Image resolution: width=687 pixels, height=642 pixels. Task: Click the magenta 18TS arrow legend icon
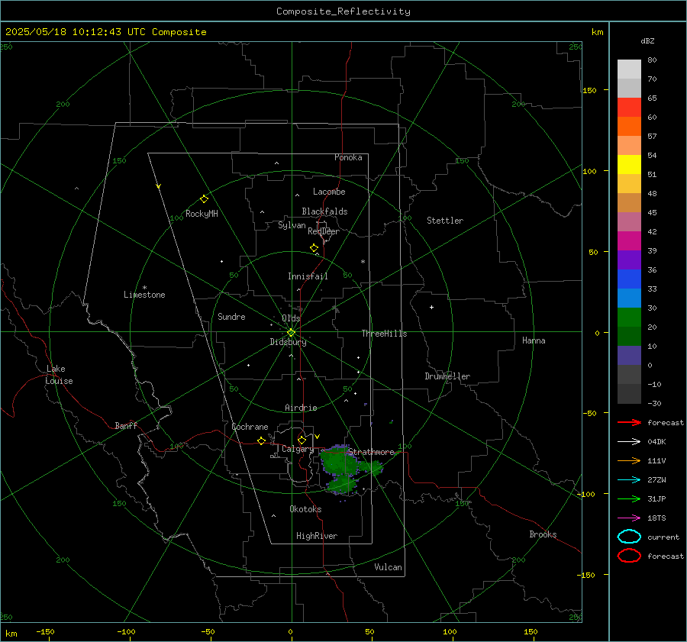point(629,518)
